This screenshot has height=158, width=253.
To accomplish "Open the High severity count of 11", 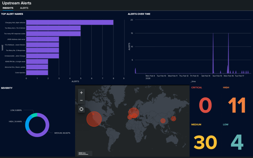I will coord(237,105).
